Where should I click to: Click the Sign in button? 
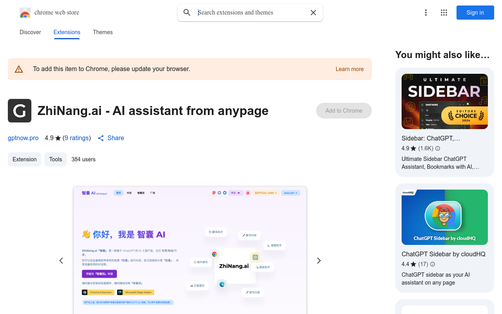tap(475, 13)
